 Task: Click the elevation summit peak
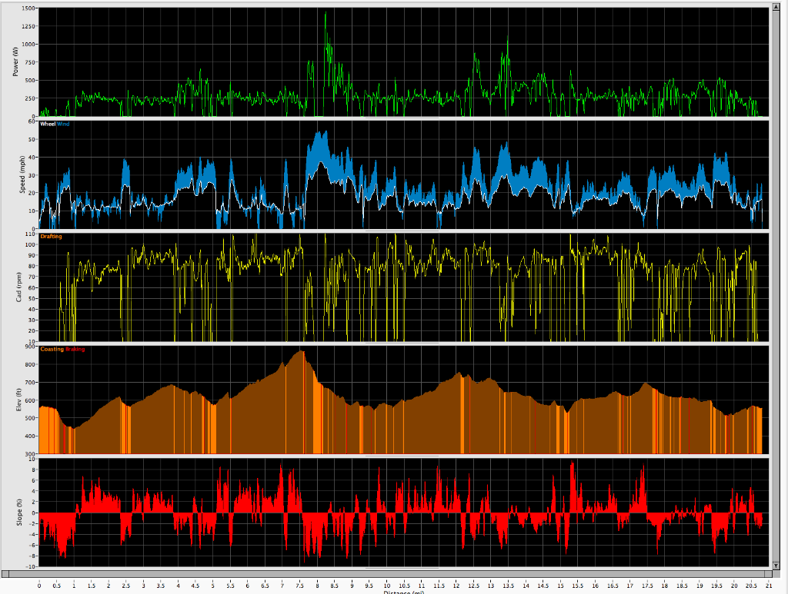pos(301,352)
